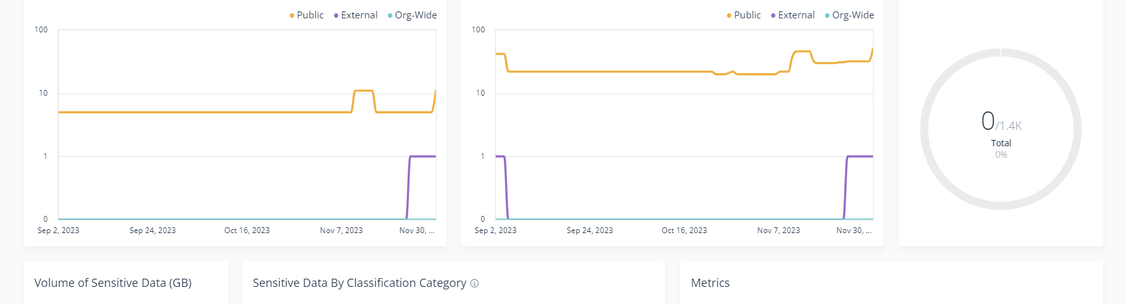Click the purple External legend dot in the right chart
This screenshot has width=1126, height=304.
773,15
